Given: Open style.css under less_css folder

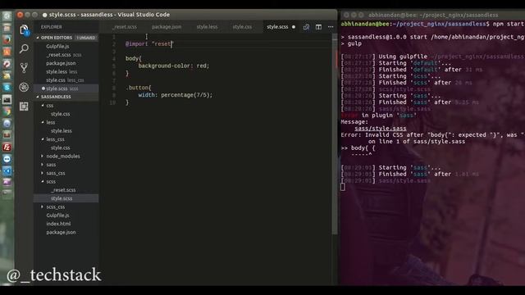Looking at the screenshot, I should pyautogui.click(x=60, y=147).
